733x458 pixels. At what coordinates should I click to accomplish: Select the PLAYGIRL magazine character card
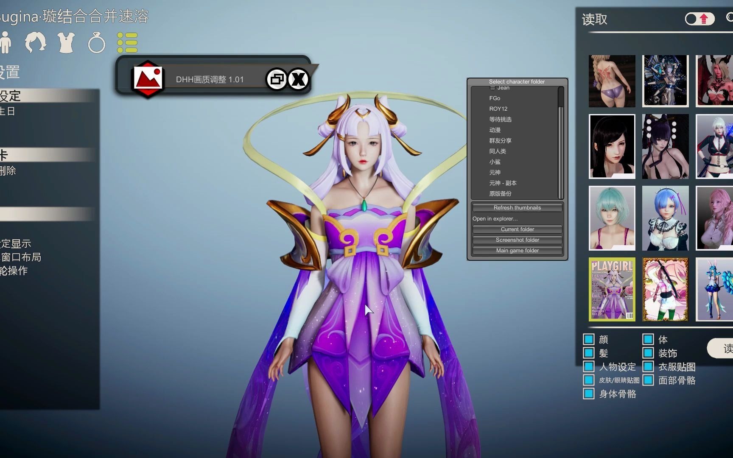(612, 289)
